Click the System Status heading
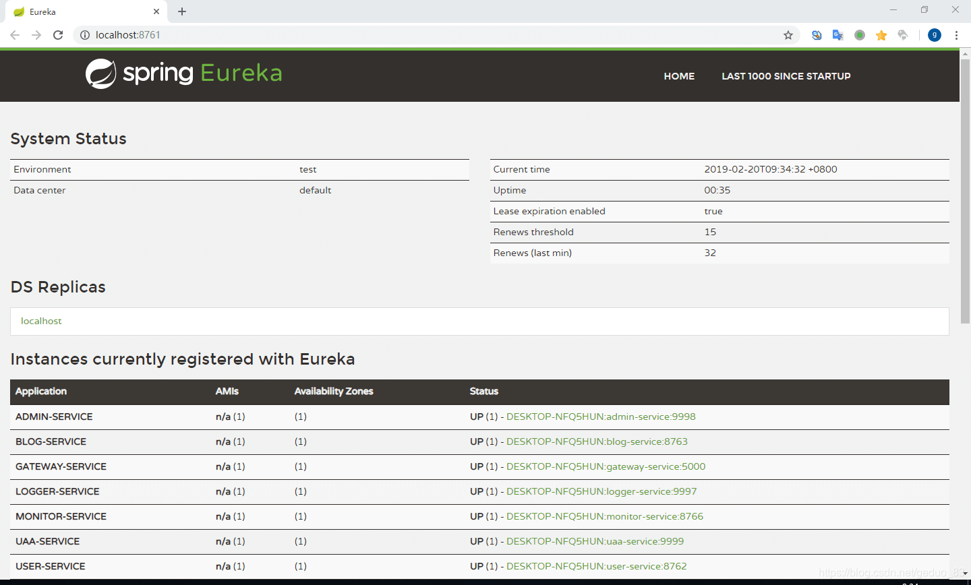The width and height of the screenshot is (971, 585). [69, 139]
